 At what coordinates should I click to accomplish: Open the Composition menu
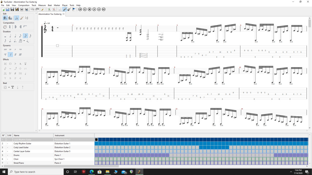click(x=24, y=5)
